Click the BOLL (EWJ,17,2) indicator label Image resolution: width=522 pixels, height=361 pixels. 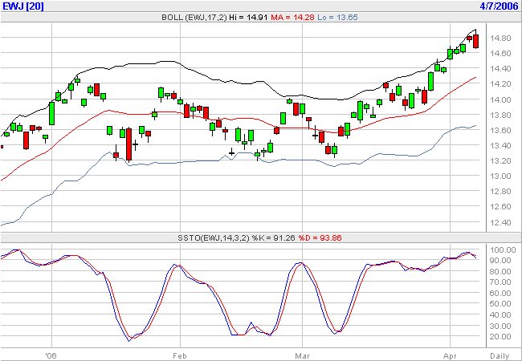(194, 18)
